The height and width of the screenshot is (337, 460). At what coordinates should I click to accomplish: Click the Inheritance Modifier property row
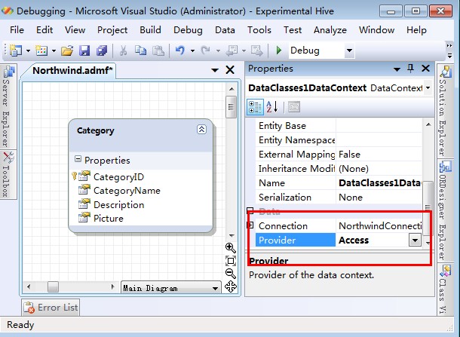click(x=339, y=169)
